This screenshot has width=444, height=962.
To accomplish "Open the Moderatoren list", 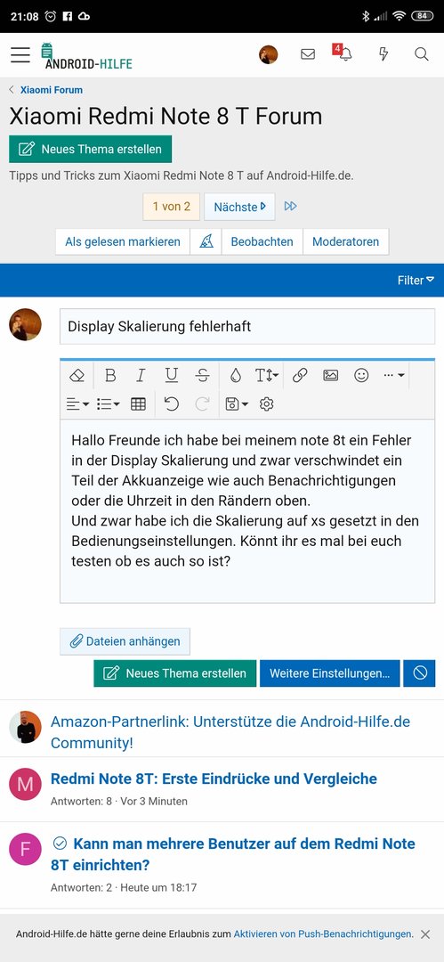I will pos(346,241).
